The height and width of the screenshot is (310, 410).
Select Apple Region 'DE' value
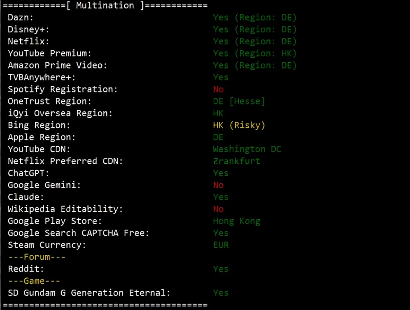pos(218,137)
